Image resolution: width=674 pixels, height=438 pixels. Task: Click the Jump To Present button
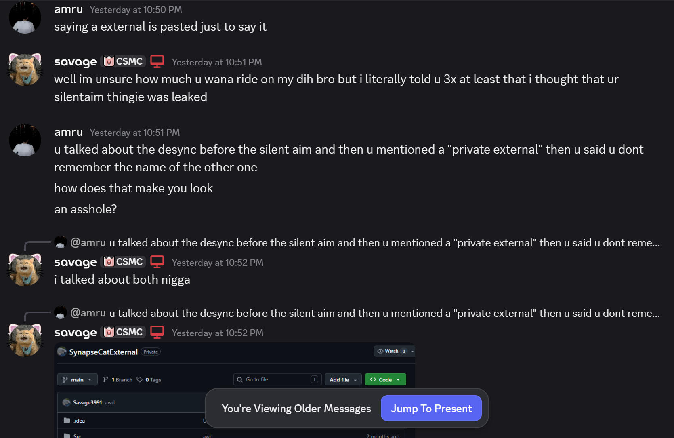point(431,408)
